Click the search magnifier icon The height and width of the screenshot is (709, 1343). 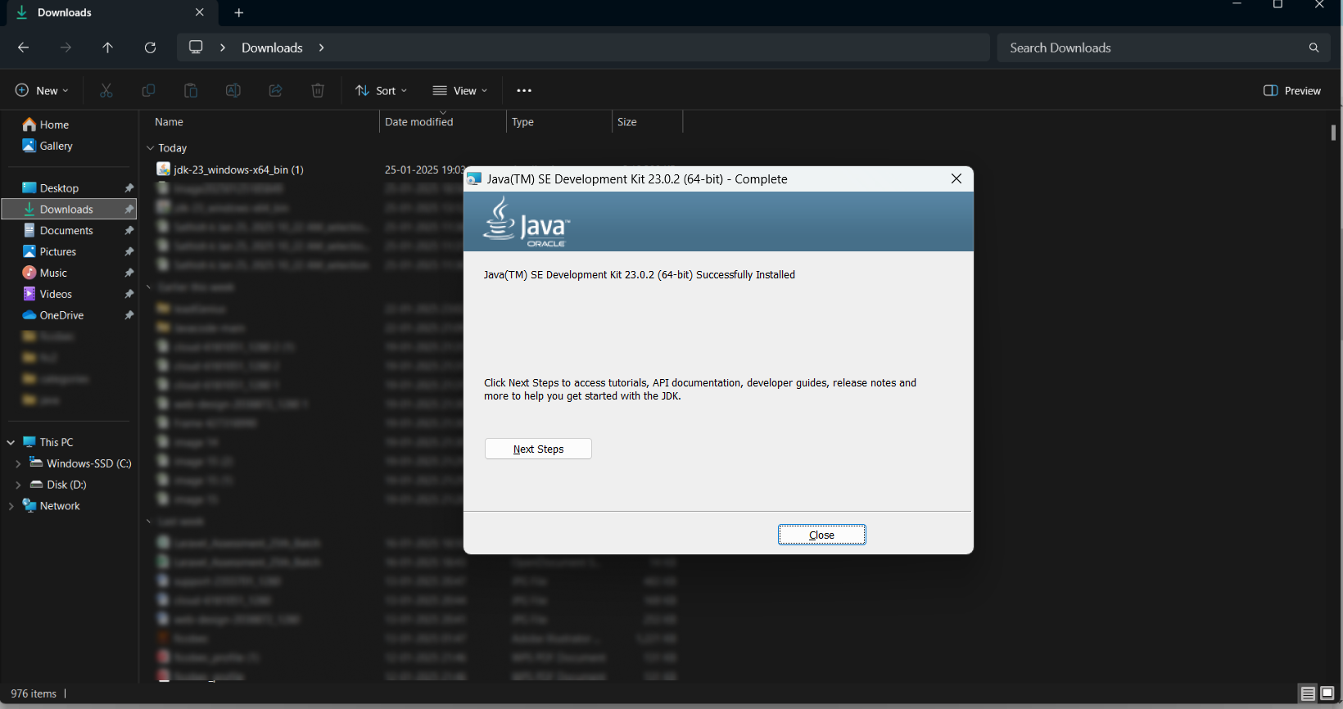click(x=1314, y=47)
